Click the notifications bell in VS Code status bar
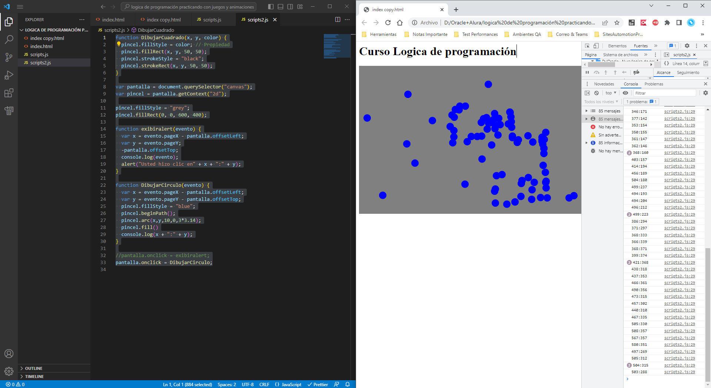711x388 pixels. pyautogui.click(x=348, y=384)
